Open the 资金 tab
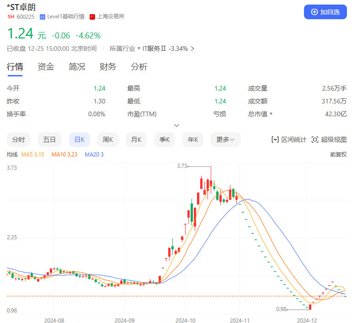Viewport: 357px width, 323px height. [46, 67]
